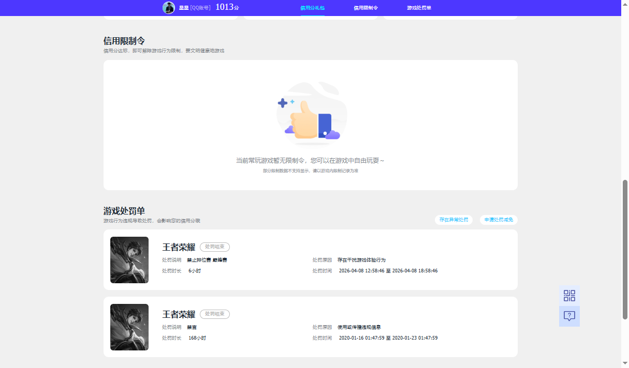Viewport: 629px width, 368px height.
Task: Switch to the 信用分礼包 tab
Action: click(313, 8)
